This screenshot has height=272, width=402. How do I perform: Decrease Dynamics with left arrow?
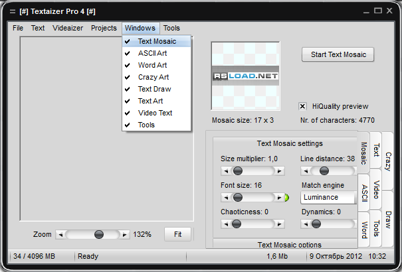[306, 224]
